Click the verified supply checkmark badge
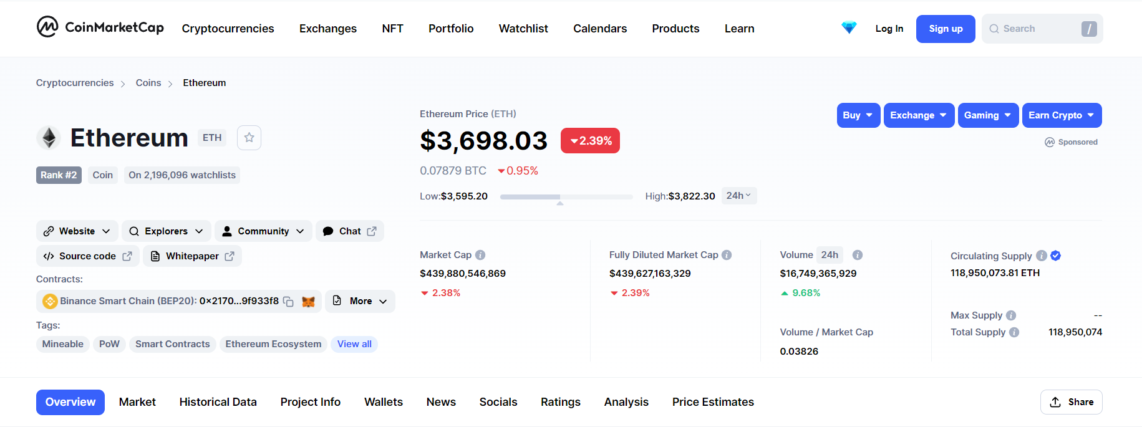The width and height of the screenshot is (1142, 427). [x=1056, y=256]
